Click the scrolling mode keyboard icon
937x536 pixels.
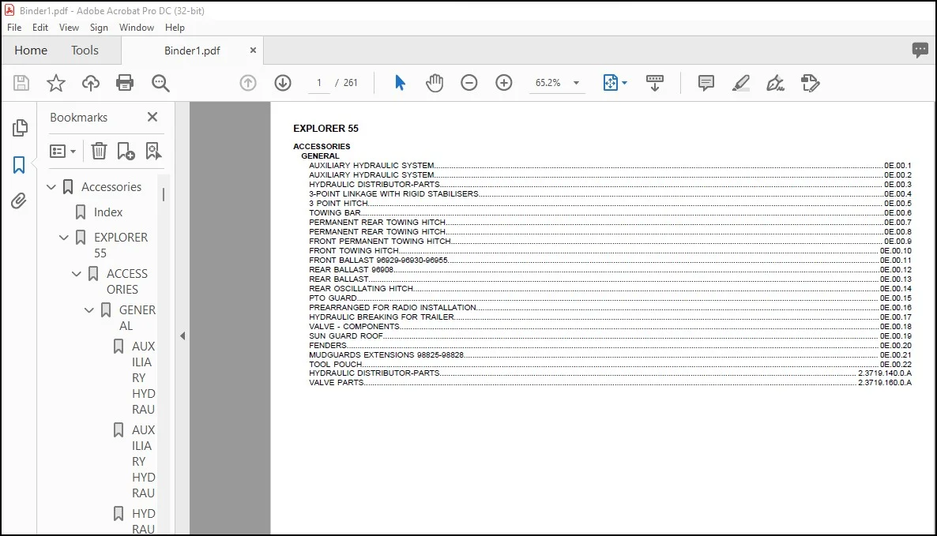coord(655,83)
